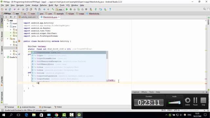Open recorder Effects menu
Viewport: 210px width, 118px height.
coord(144,92)
